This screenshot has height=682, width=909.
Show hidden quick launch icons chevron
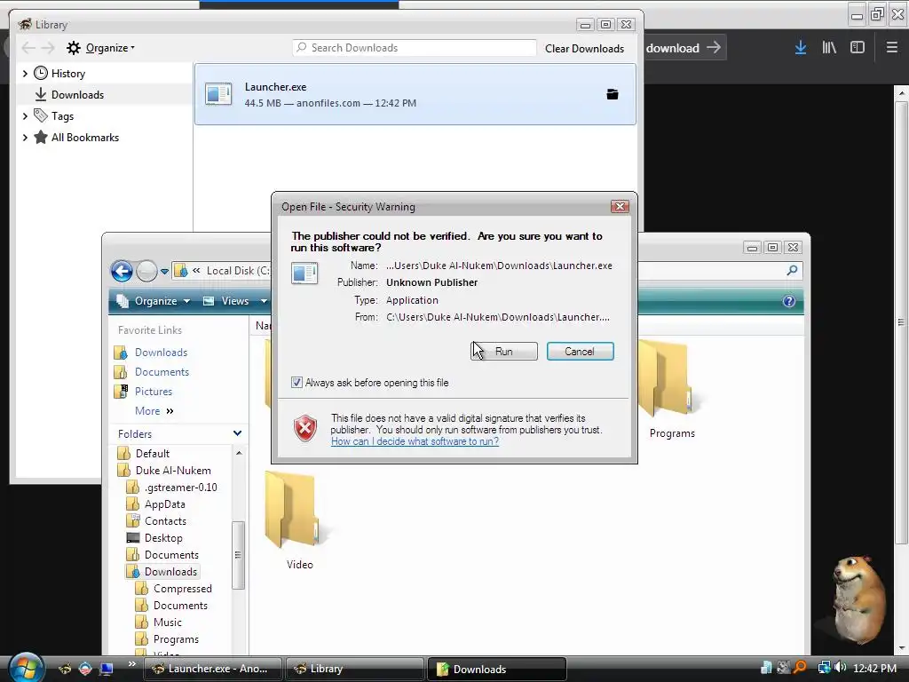click(x=131, y=664)
